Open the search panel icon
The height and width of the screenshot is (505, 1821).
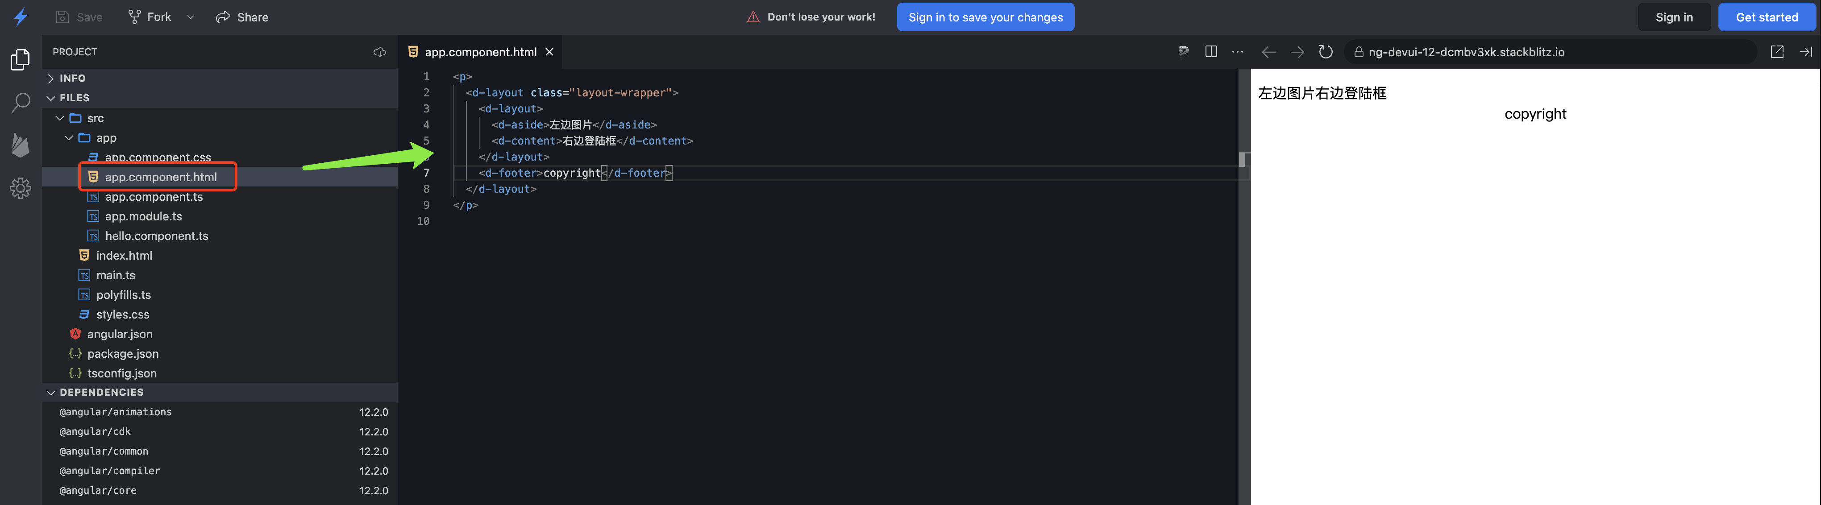pyautogui.click(x=21, y=103)
